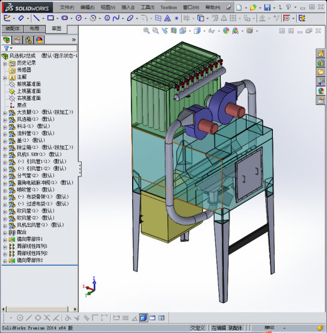Click the Section View icon
The width and height of the screenshot is (327, 333).
(x=174, y=31)
